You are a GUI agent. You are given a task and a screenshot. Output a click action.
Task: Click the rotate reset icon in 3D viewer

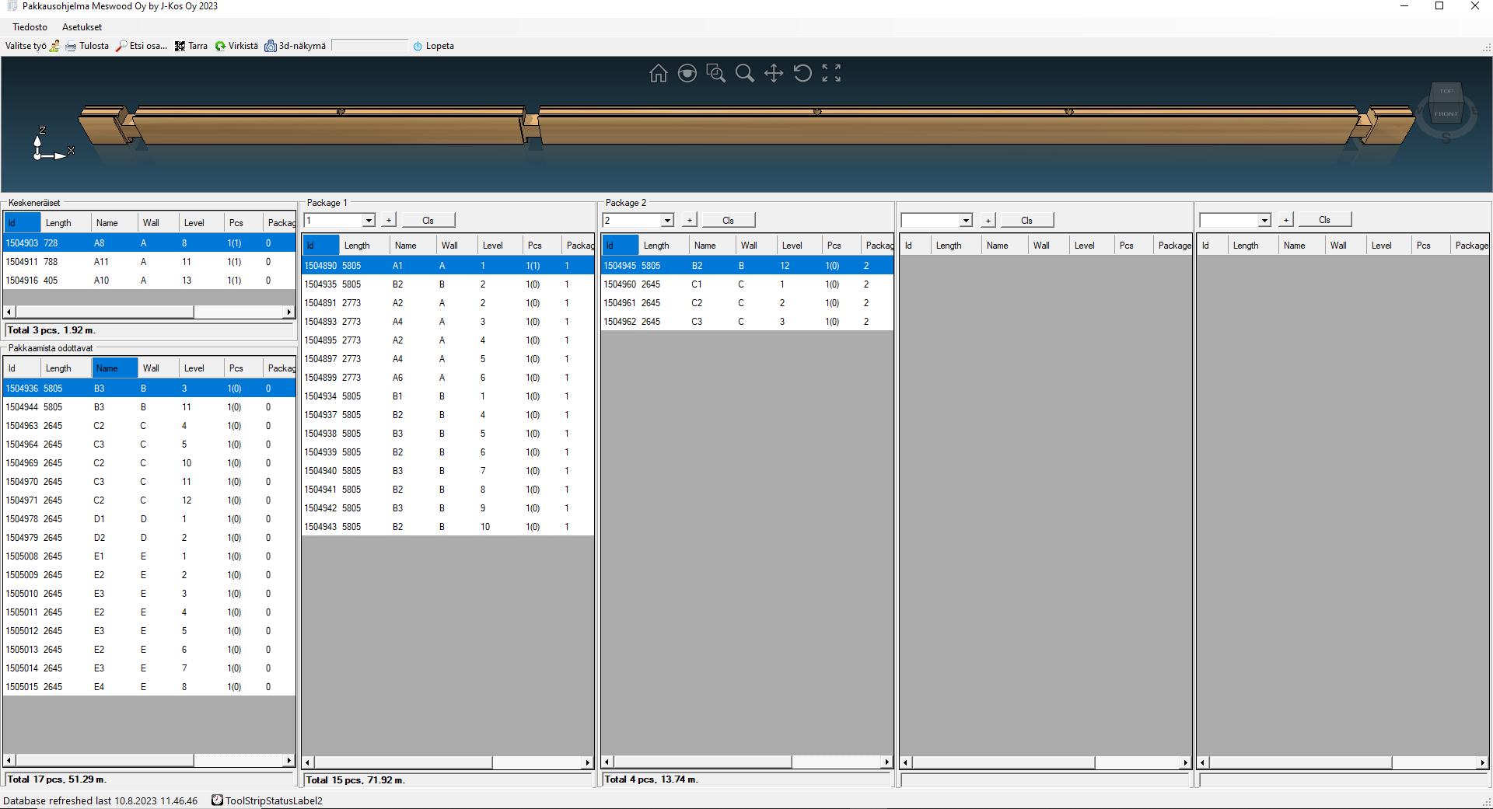[x=802, y=73]
